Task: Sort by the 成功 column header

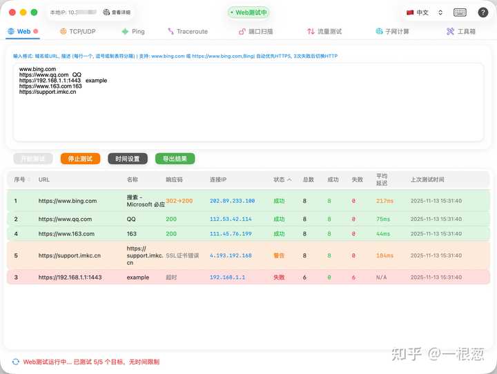Action: coord(333,179)
